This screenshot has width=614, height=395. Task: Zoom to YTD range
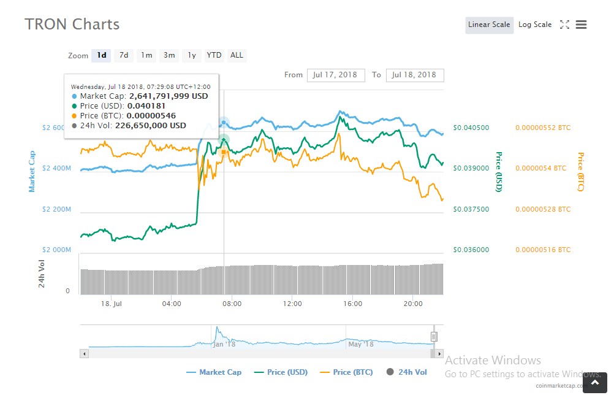tap(214, 55)
